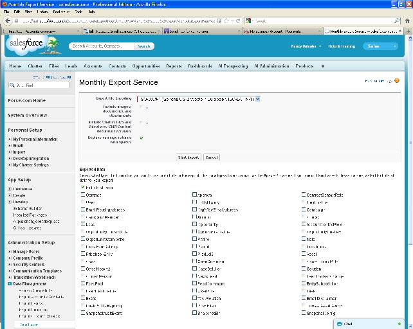Open Schema Builder link in sidebar

click(28, 208)
